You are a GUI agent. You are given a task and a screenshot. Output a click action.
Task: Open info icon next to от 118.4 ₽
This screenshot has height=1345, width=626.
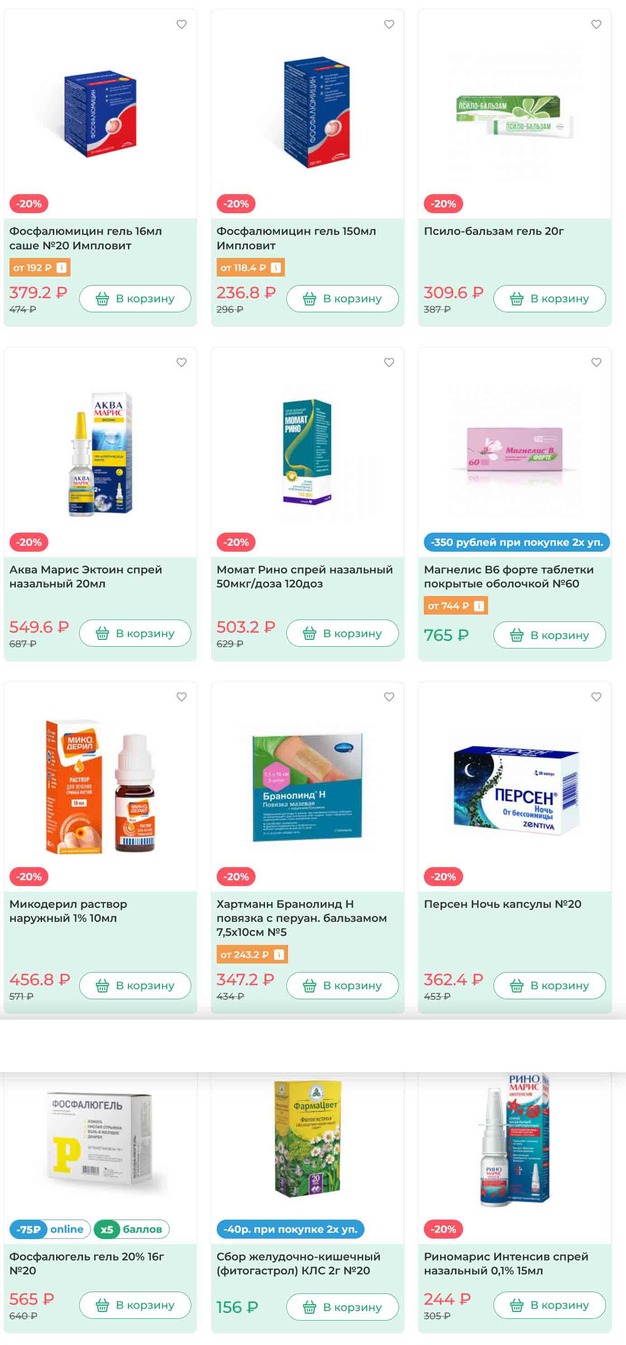coord(276,268)
